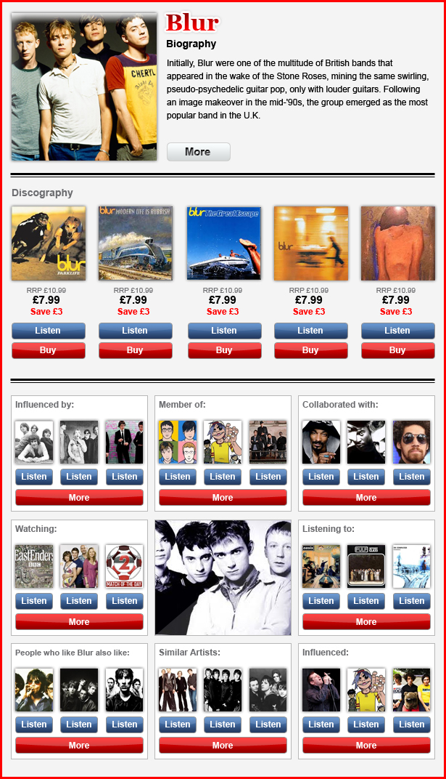Open the EastEnders thumbnail under Watching
Viewport: 446px width, 779px height.
(x=34, y=566)
